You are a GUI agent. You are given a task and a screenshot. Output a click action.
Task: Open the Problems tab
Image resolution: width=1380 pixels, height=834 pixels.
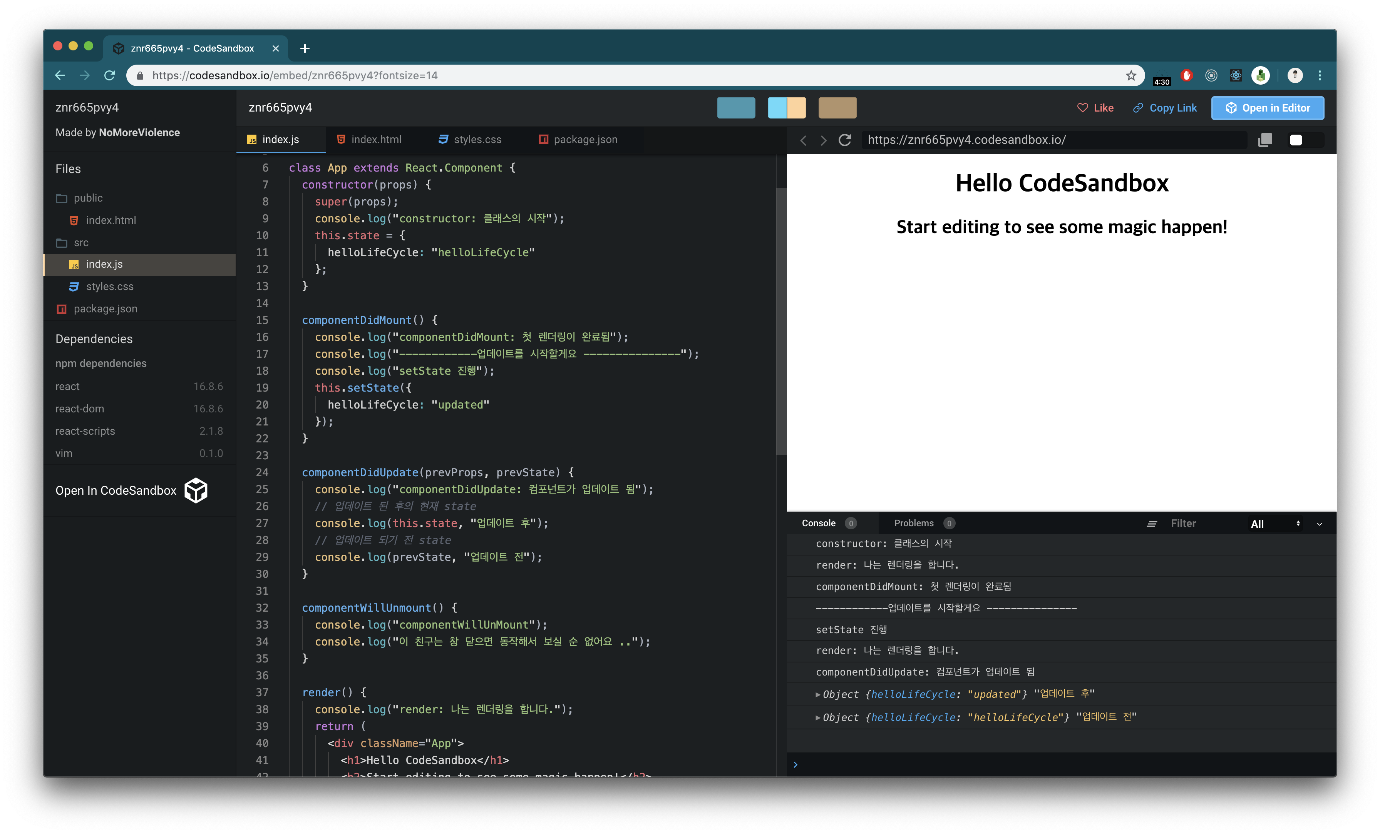(x=913, y=523)
